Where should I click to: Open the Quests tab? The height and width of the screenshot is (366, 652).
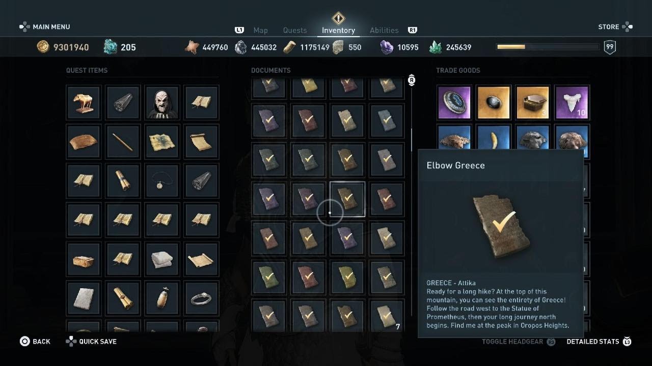click(295, 30)
